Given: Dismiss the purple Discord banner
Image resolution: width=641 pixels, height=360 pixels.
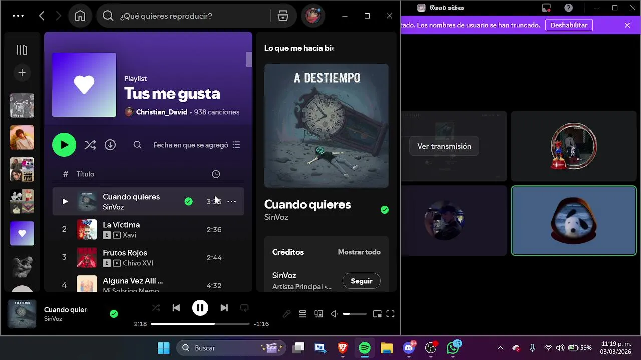Looking at the screenshot, I should [x=627, y=25].
